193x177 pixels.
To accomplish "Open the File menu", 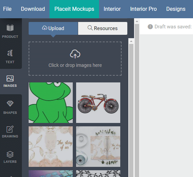I will (x=7, y=9).
